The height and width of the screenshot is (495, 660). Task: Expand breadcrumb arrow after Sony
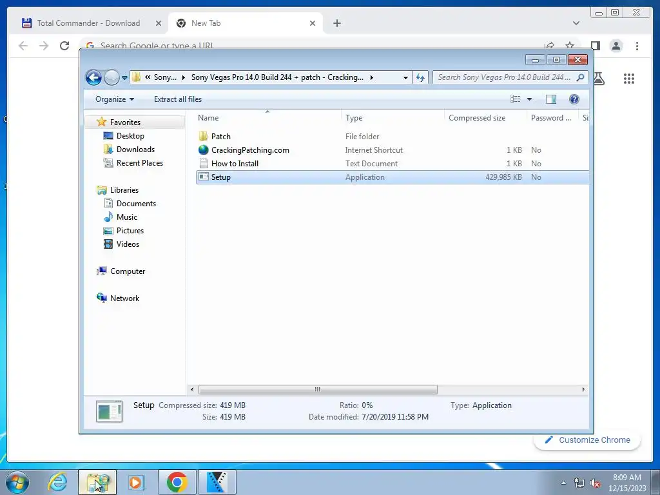point(184,77)
